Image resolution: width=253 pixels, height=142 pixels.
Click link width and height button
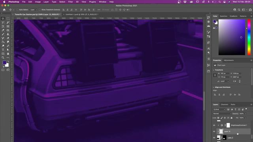pos(215,75)
